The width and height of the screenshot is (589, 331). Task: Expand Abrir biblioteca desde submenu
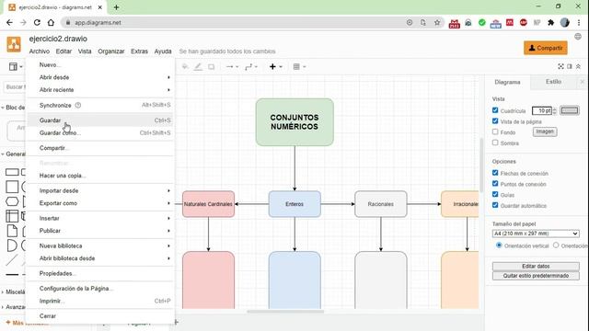click(99, 258)
